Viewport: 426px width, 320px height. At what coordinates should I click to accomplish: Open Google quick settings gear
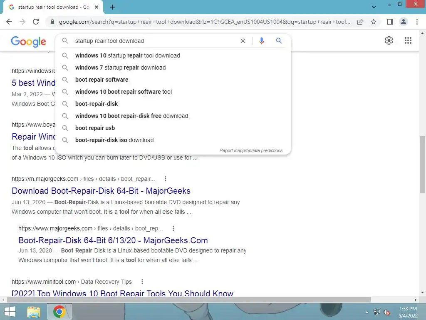click(389, 40)
